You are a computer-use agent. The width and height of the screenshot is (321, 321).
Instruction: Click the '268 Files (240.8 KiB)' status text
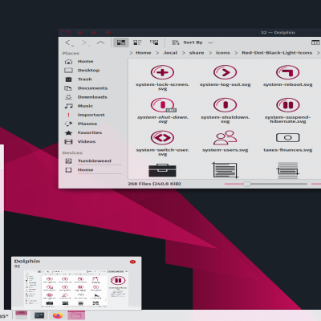coord(154,184)
